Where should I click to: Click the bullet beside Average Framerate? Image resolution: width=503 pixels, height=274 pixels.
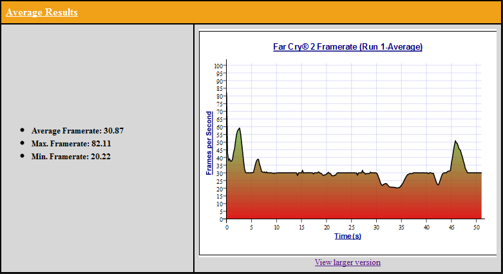pyautogui.click(x=23, y=130)
